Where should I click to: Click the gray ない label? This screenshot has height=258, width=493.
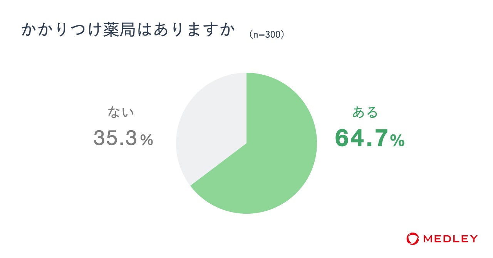pyautogui.click(x=121, y=112)
